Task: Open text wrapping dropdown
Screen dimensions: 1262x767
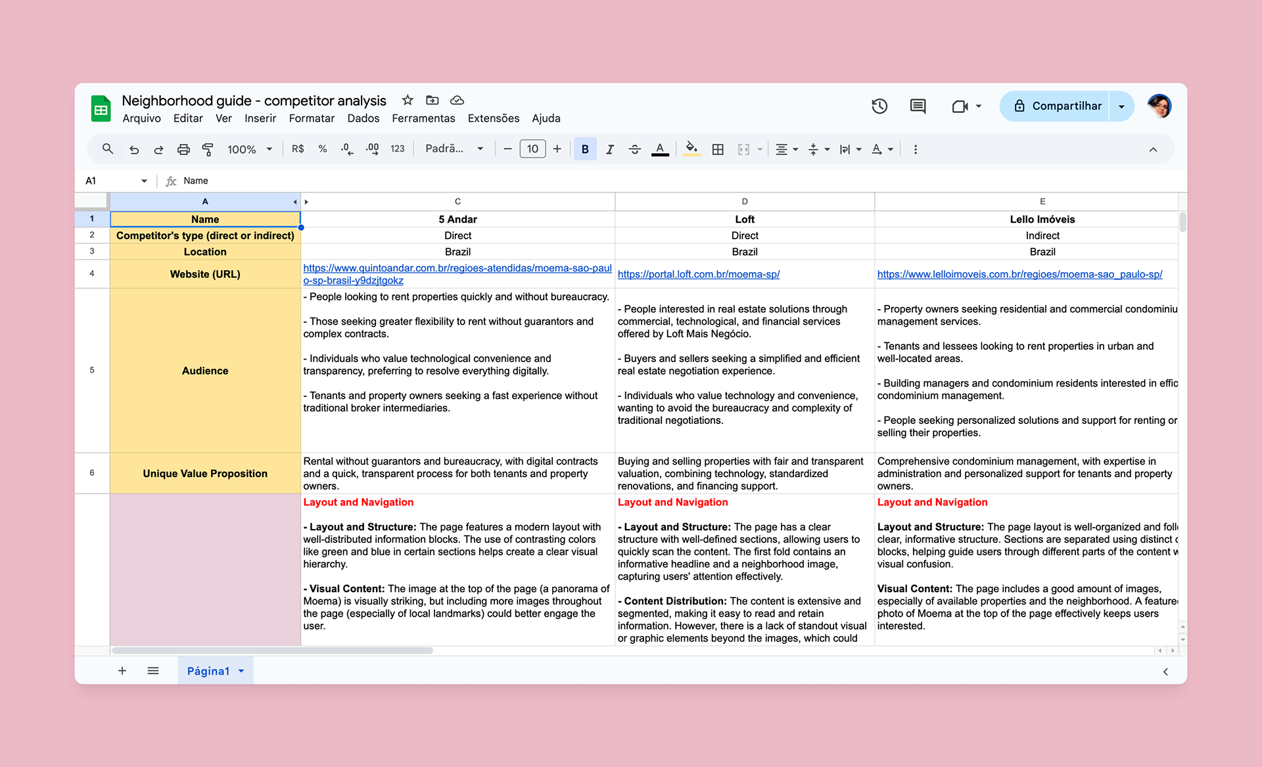Action: 850,149
